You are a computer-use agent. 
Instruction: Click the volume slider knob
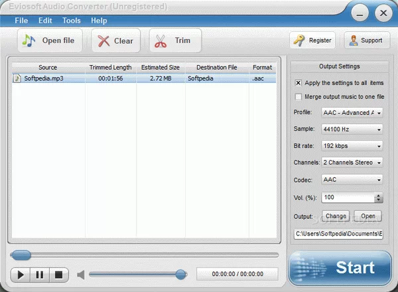coord(181,275)
